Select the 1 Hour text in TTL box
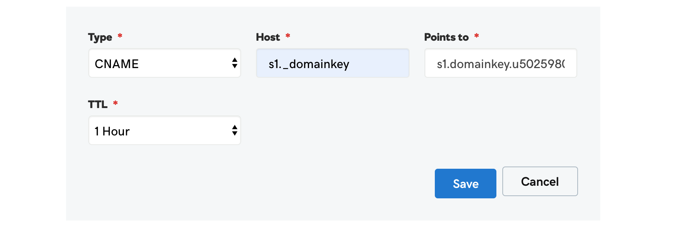The image size is (696, 242). click(112, 131)
